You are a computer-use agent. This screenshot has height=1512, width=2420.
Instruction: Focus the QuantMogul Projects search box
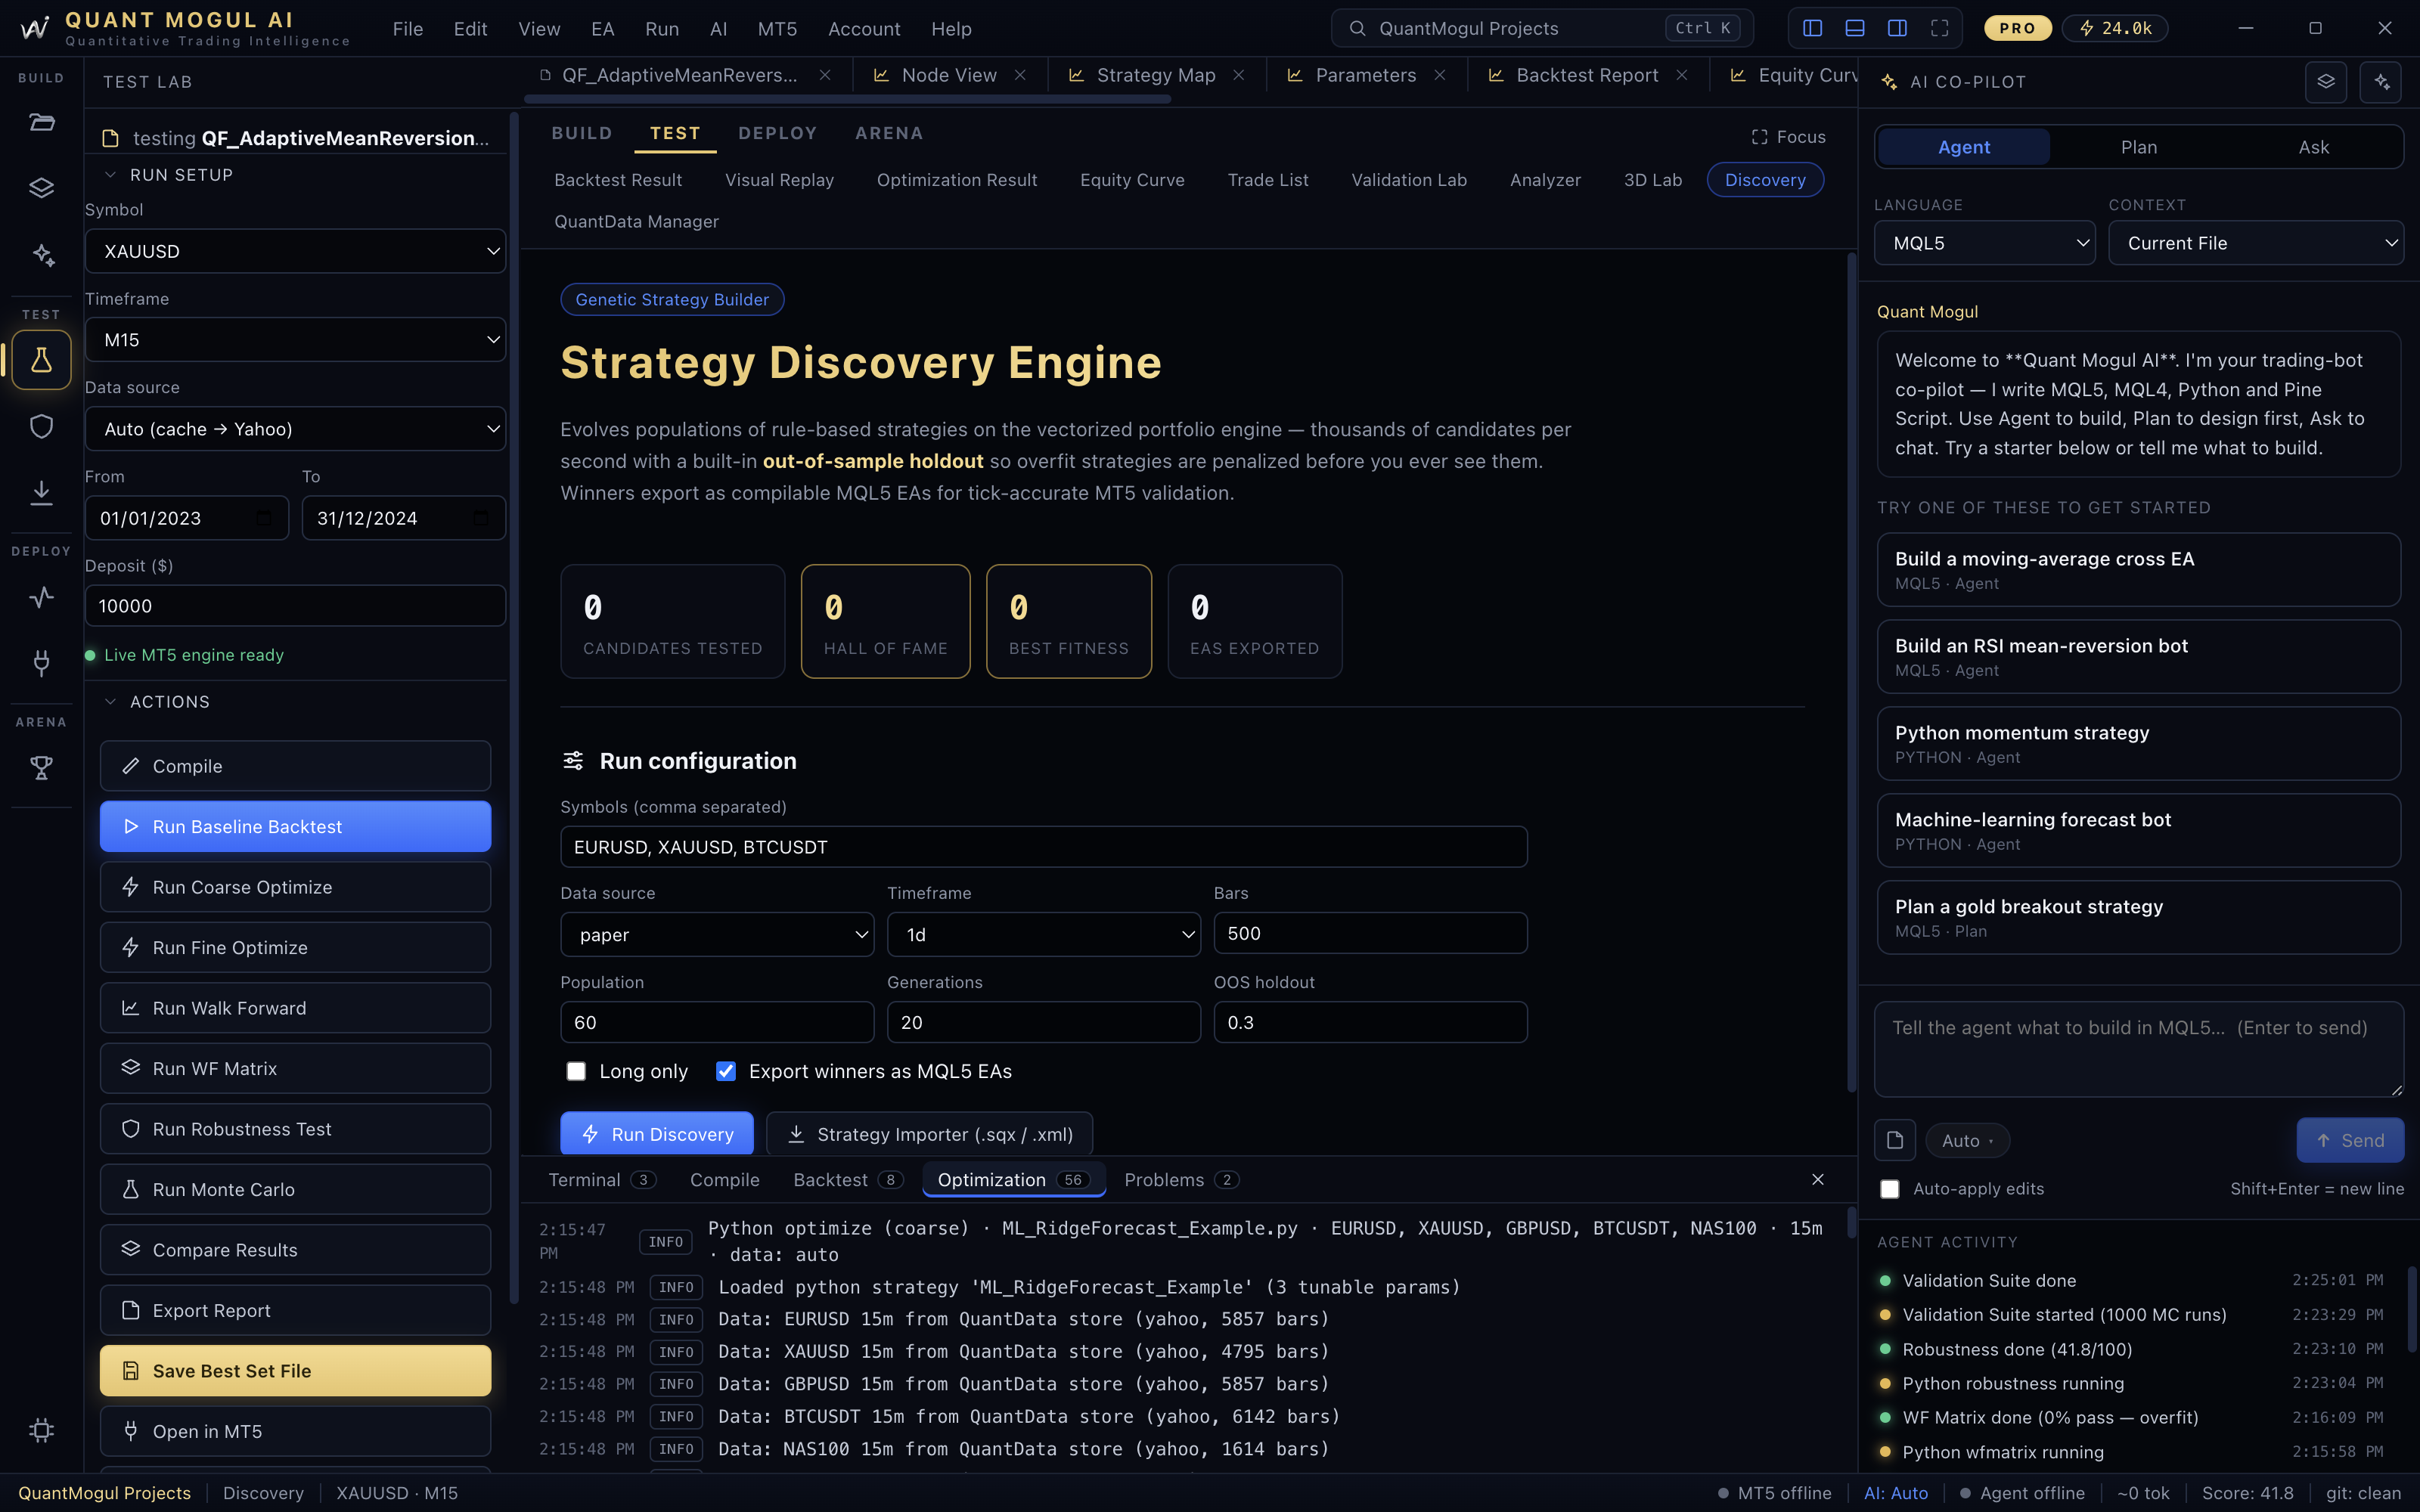point(1542,28)
